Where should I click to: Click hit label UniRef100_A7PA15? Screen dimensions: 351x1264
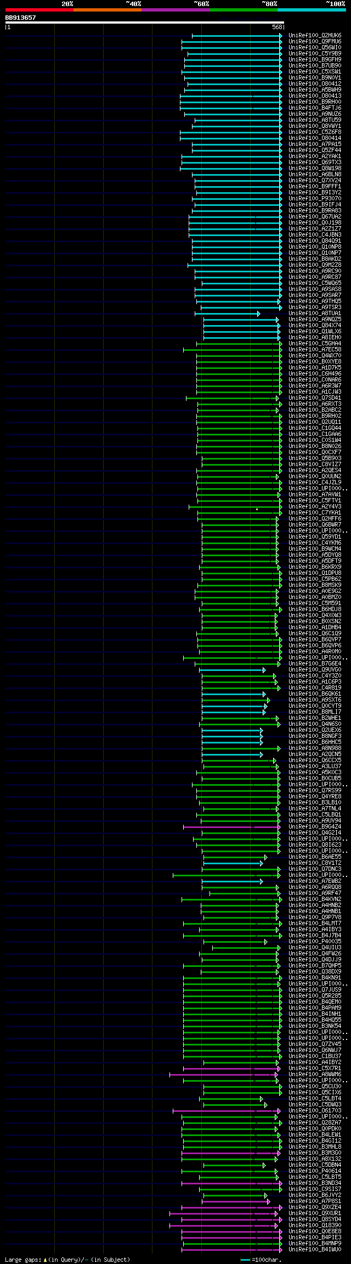(315, 144)
